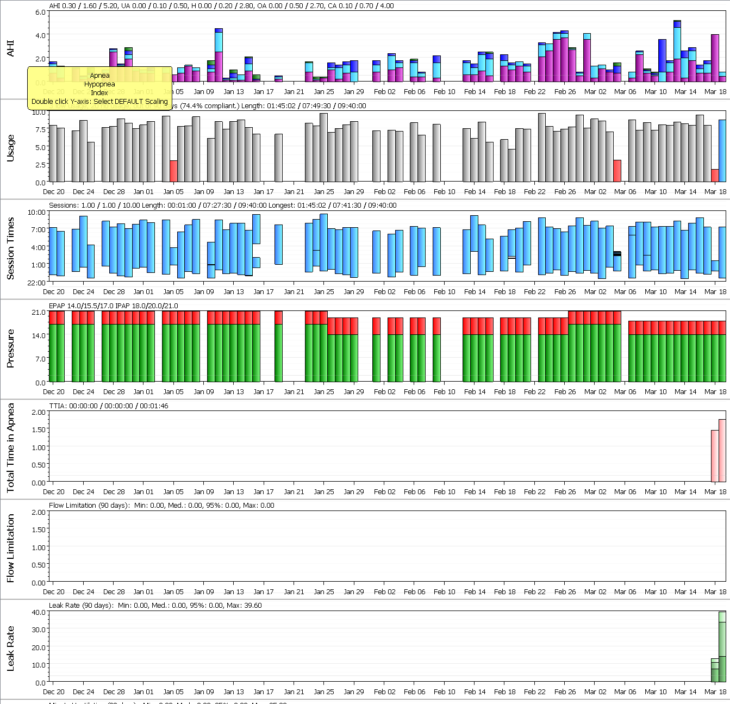Click the Jan 19 gray bar in Usage chart
This screenshot has height=704, width=730.
pyautogui.click(x=278, y=158)
